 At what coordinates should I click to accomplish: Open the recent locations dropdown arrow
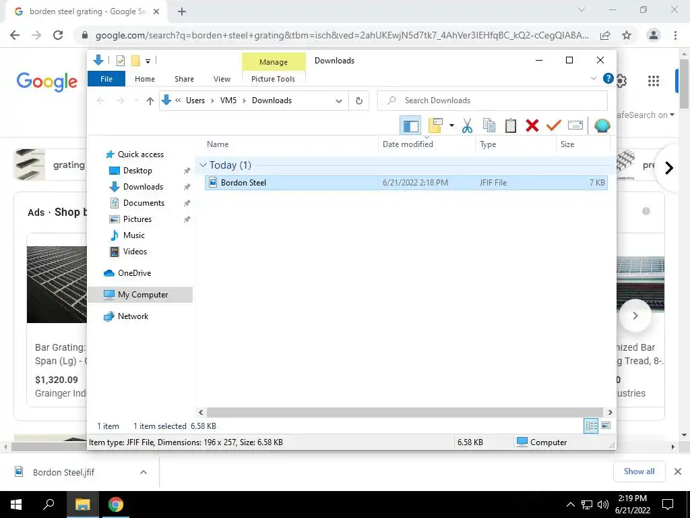coord(136,101)
